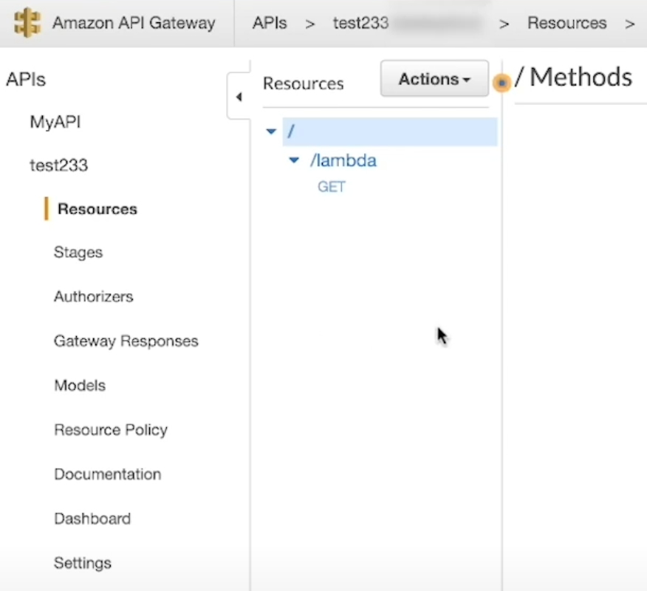Image resolution: width=647 pixels, height=591 pixels.
Task: Click the Amazon API Gateway logo icon
Action: click(27, 23)
